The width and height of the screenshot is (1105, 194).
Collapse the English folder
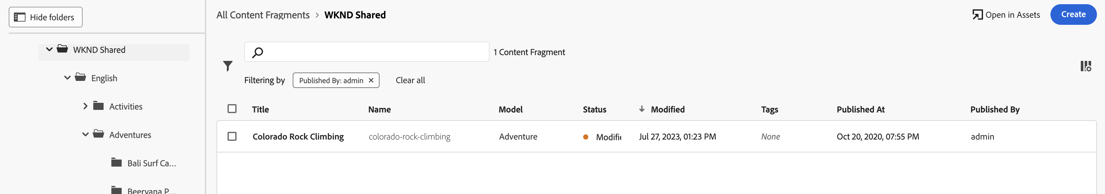67,78
